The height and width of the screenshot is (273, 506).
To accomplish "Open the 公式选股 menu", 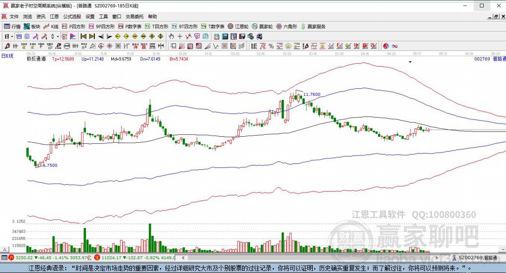I will coord(72,16).
